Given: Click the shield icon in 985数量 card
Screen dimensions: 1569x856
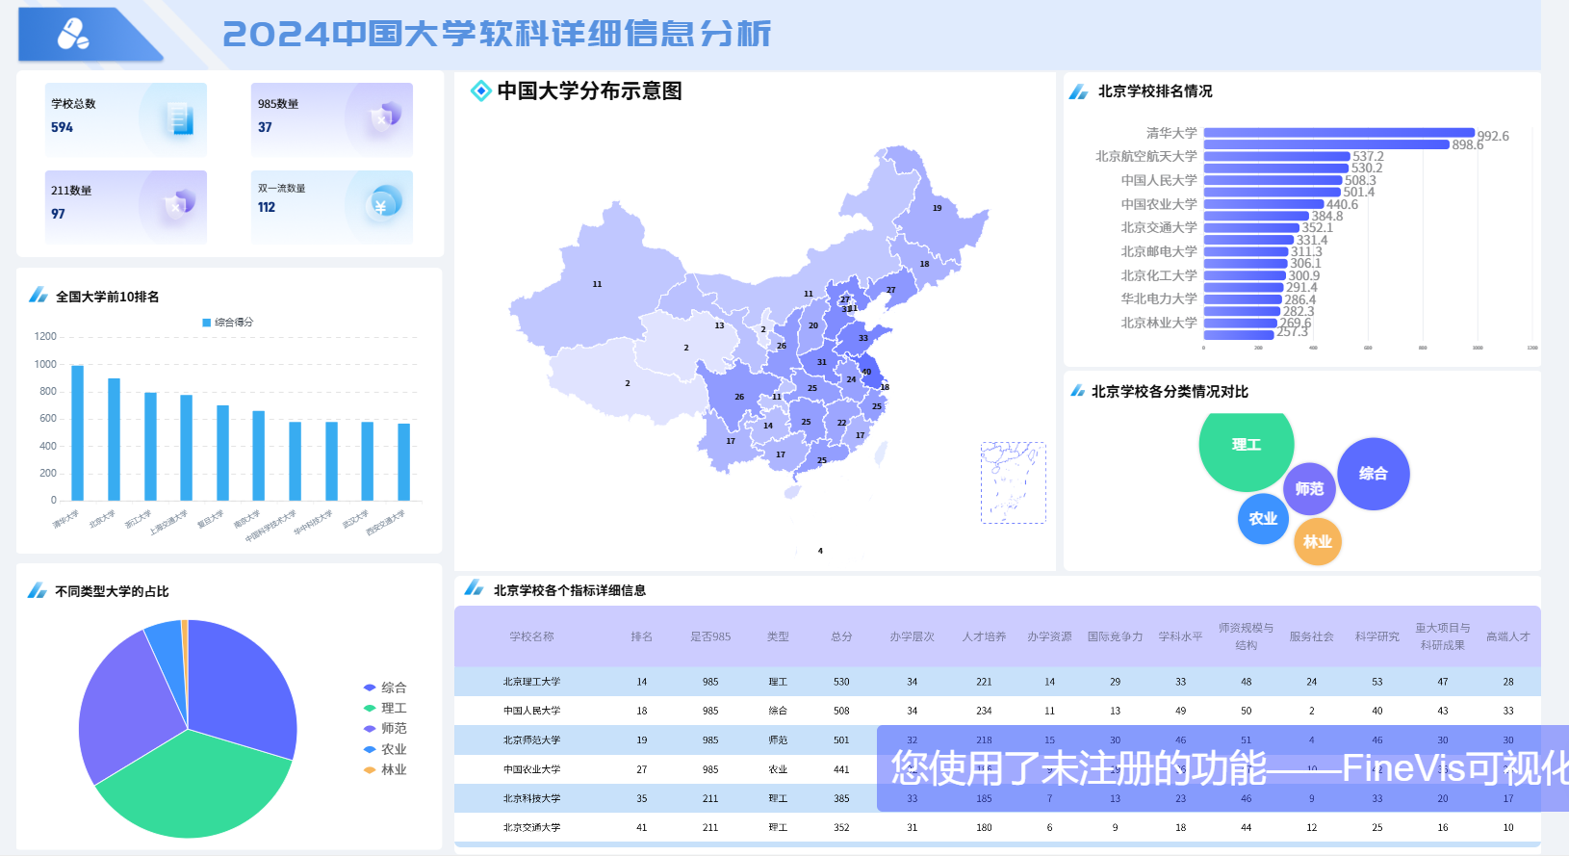Looking at the screenshot, I should coord(384,117).
